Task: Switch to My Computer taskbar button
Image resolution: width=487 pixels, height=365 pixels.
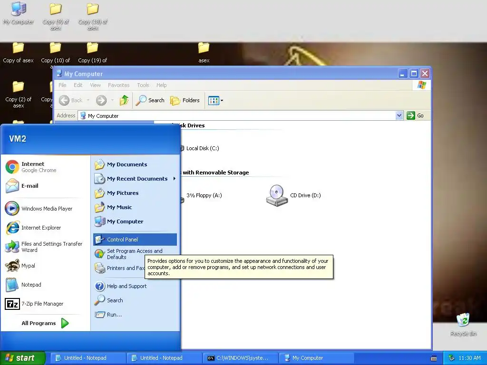Action: (316, 358)
